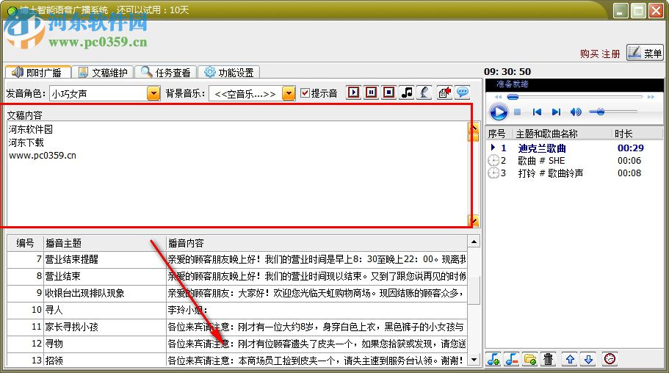Add a song with the note-plus icon
Screen dimensions: 669x373
tap(493, 359)
